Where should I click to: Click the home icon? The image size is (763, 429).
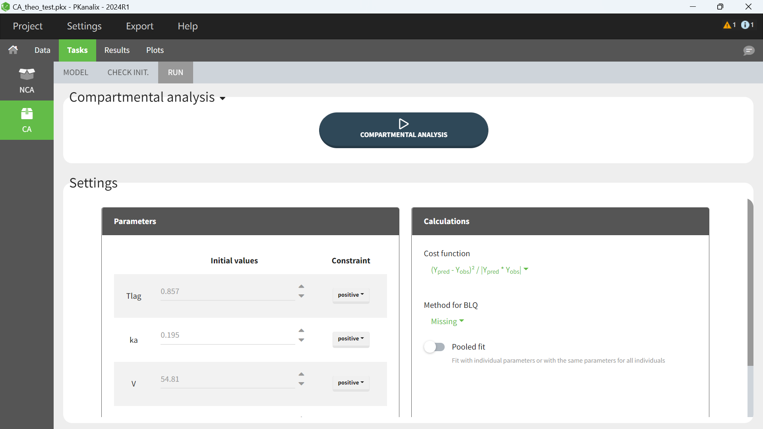(x=13, y=50)
